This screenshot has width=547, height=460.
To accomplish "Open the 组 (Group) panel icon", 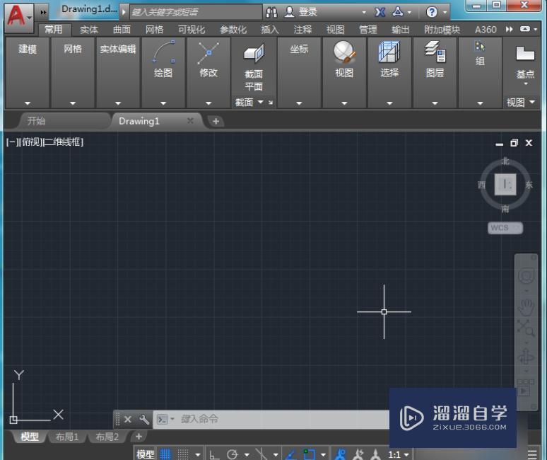I will pyautogui.click(x=480, y=47).
